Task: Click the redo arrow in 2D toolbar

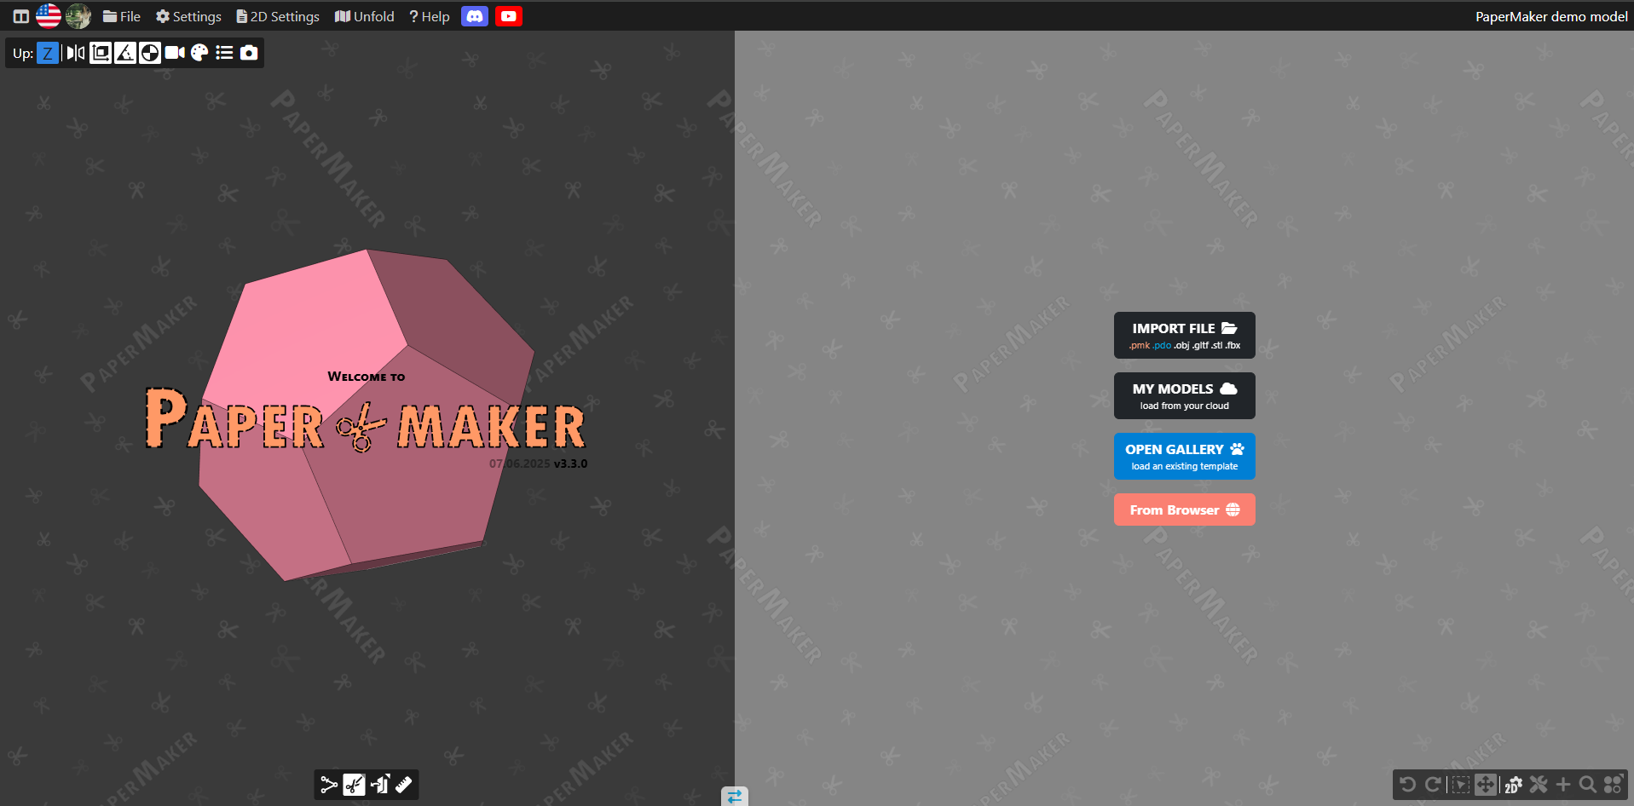Action: click(x=1434, y=785)
